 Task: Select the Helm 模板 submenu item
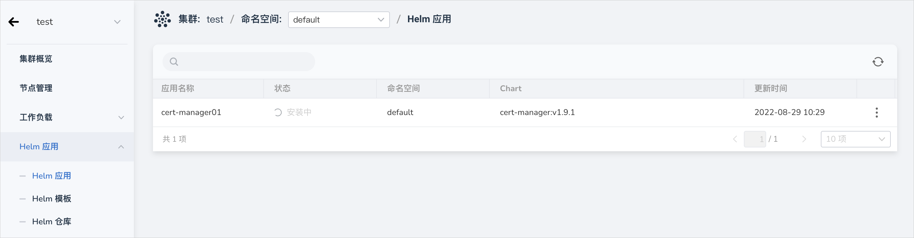tap(52, 199)
